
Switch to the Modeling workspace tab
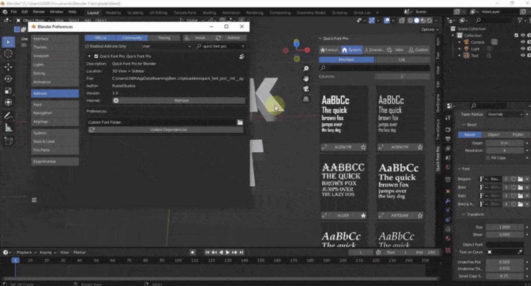pyautogui.click(x=113, y=13)
